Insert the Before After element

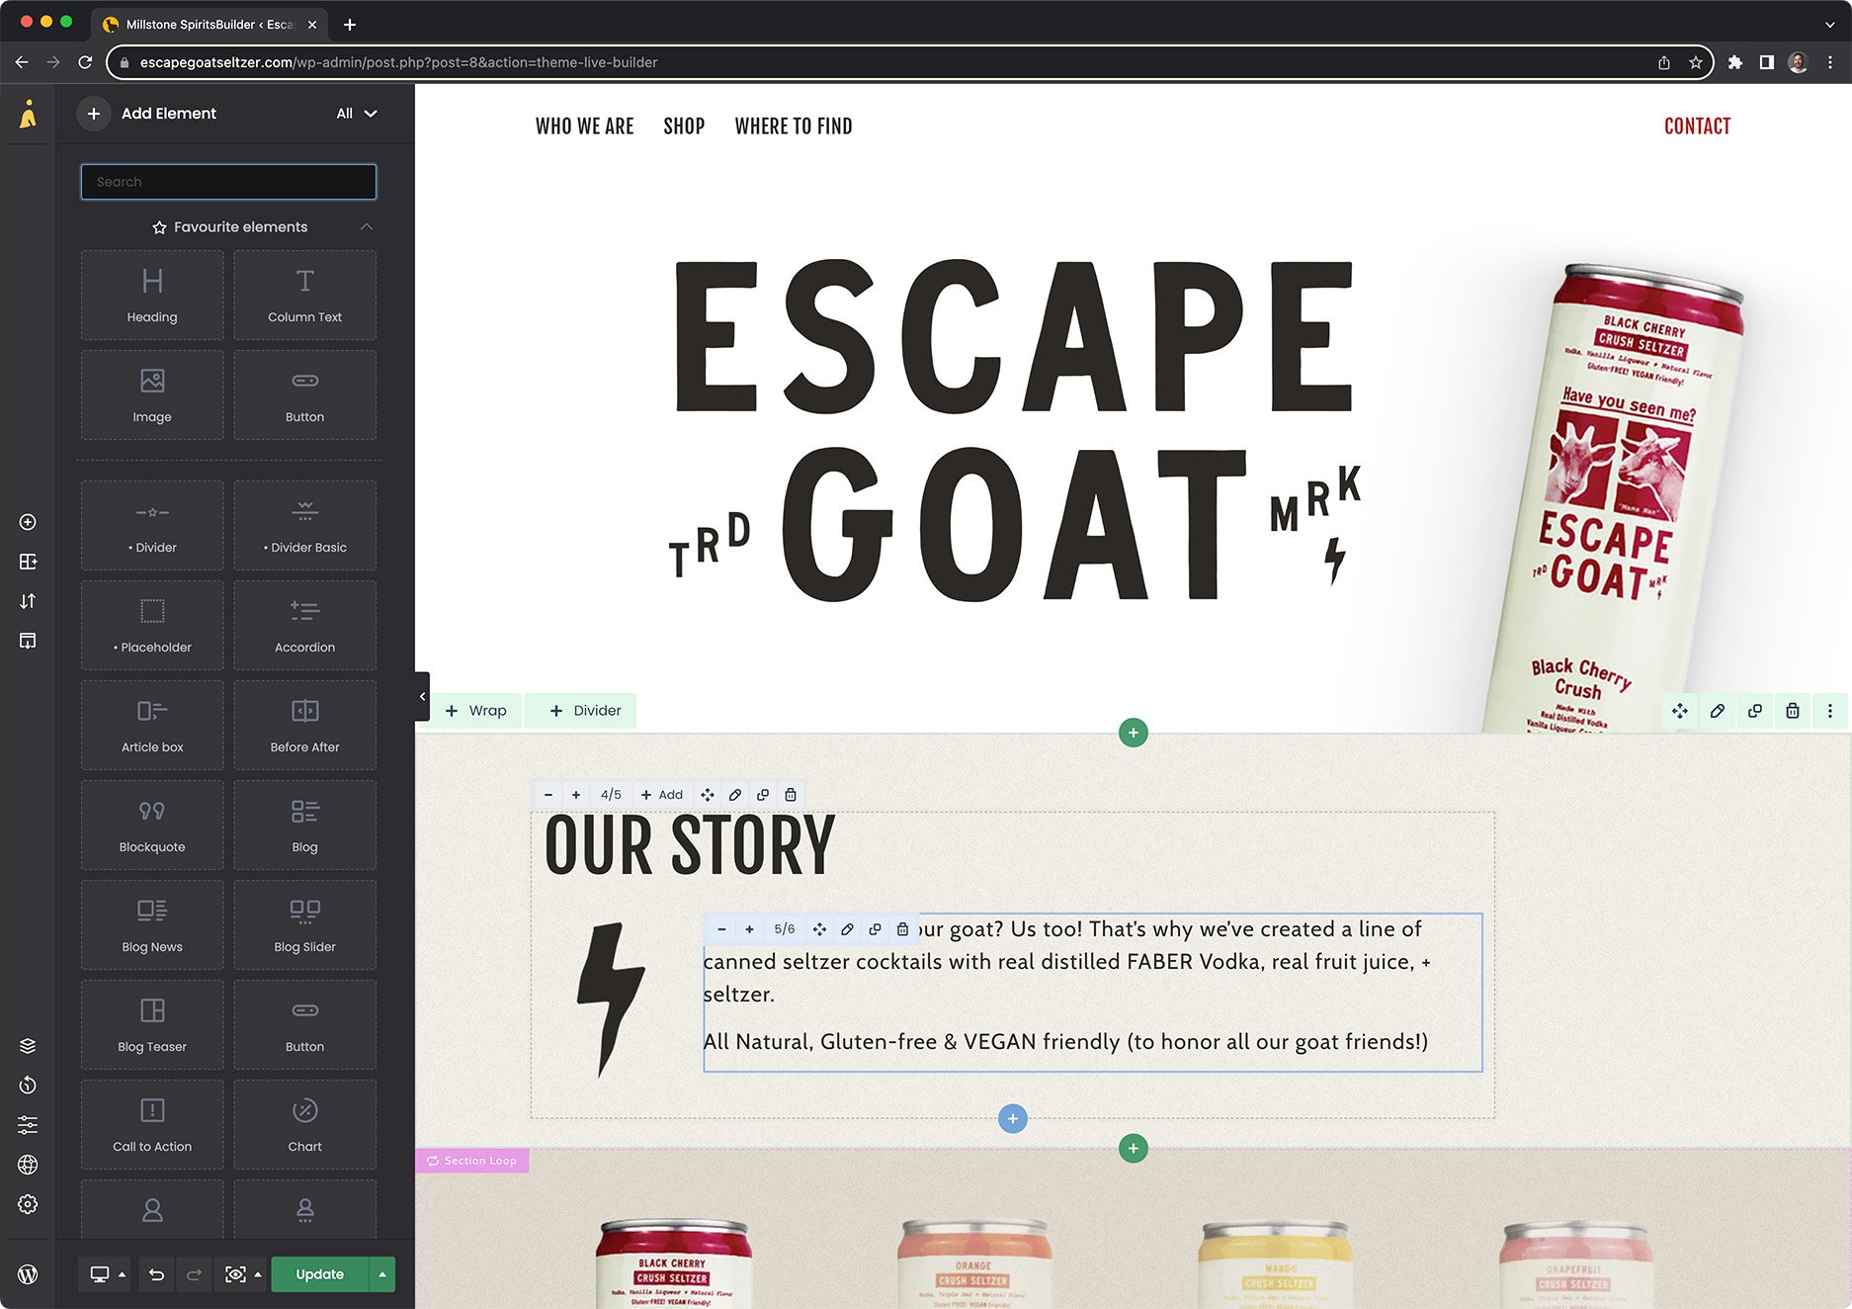pos(304,725)
